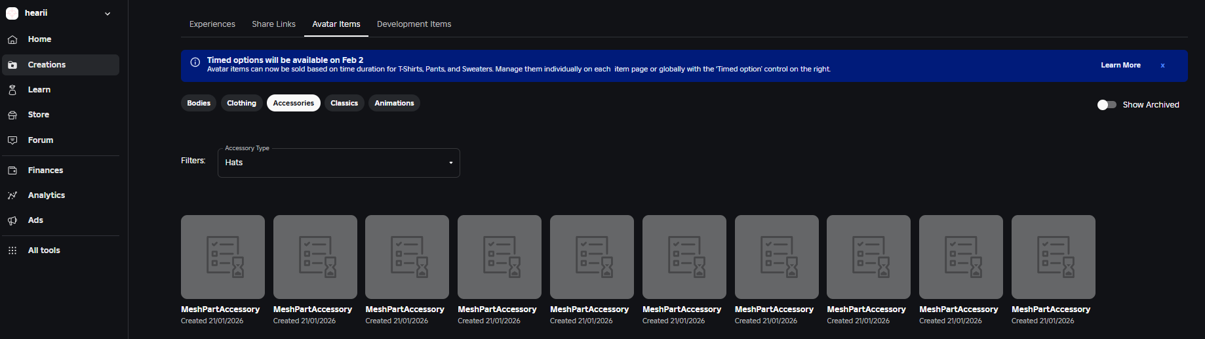Select the Accessories category chip
The image size is (1205, 339).
pos(294,103)
